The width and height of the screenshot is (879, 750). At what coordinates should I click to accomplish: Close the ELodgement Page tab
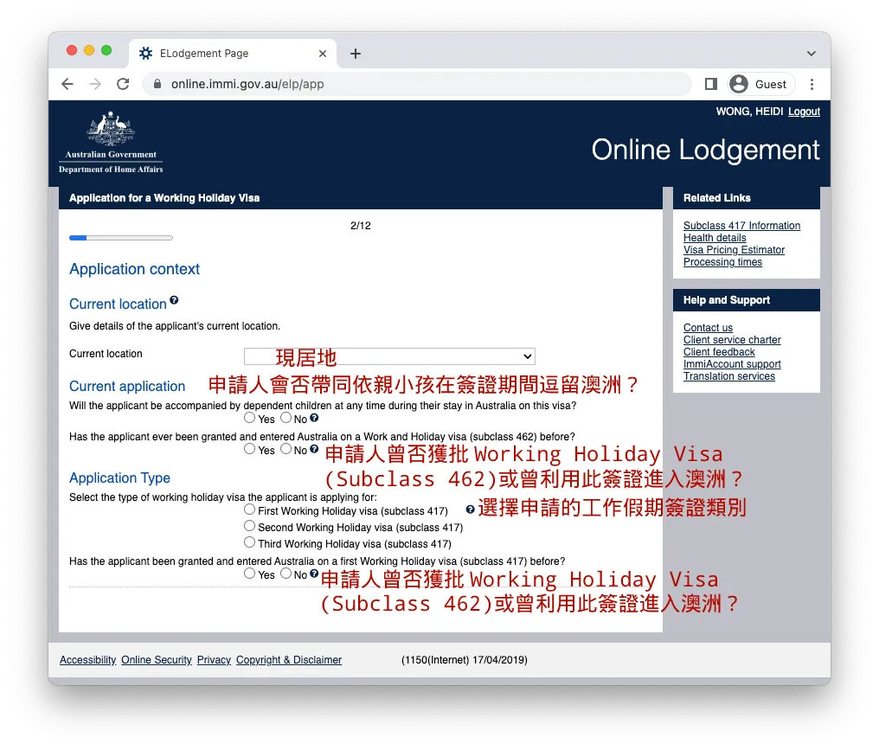(323, 54)
